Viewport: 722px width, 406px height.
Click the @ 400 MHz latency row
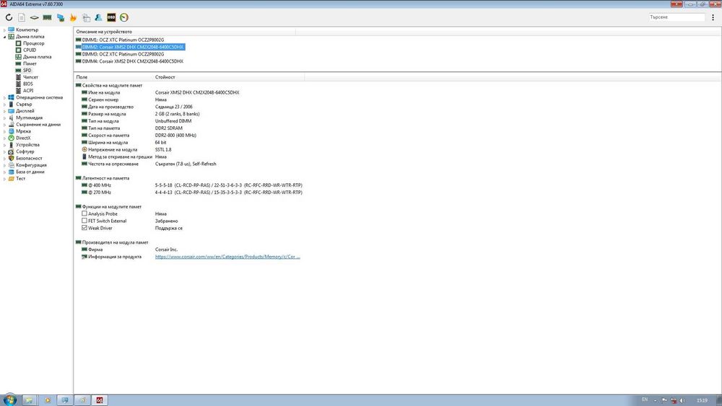[188, 185]
